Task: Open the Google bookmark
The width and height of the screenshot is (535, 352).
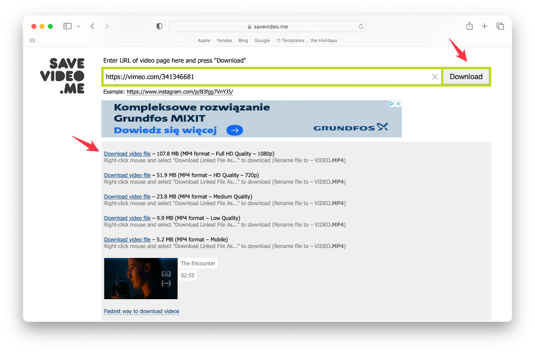Action: [262, 40]
